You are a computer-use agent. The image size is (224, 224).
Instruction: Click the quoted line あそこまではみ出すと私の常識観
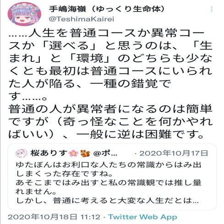point(109,183)
